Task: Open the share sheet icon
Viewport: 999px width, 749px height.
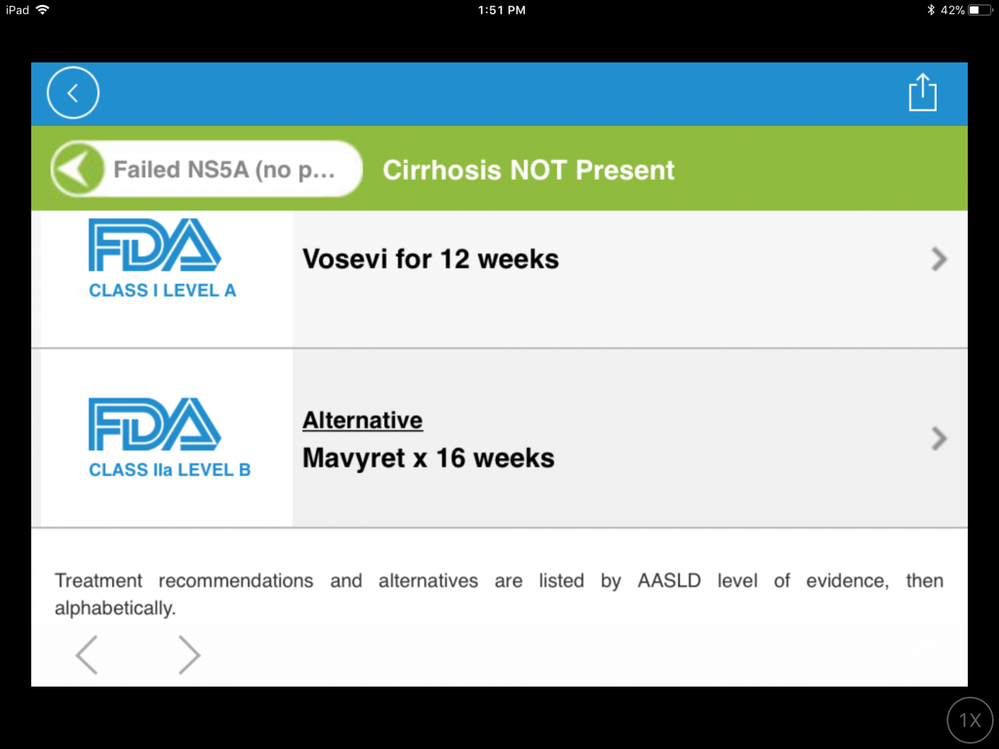Action: pyautogui.click(x=922, y=93)
